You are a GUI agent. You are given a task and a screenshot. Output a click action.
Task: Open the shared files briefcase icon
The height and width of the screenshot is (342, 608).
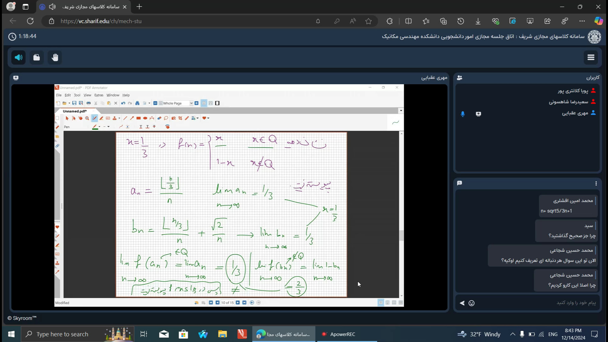point(37,57)
